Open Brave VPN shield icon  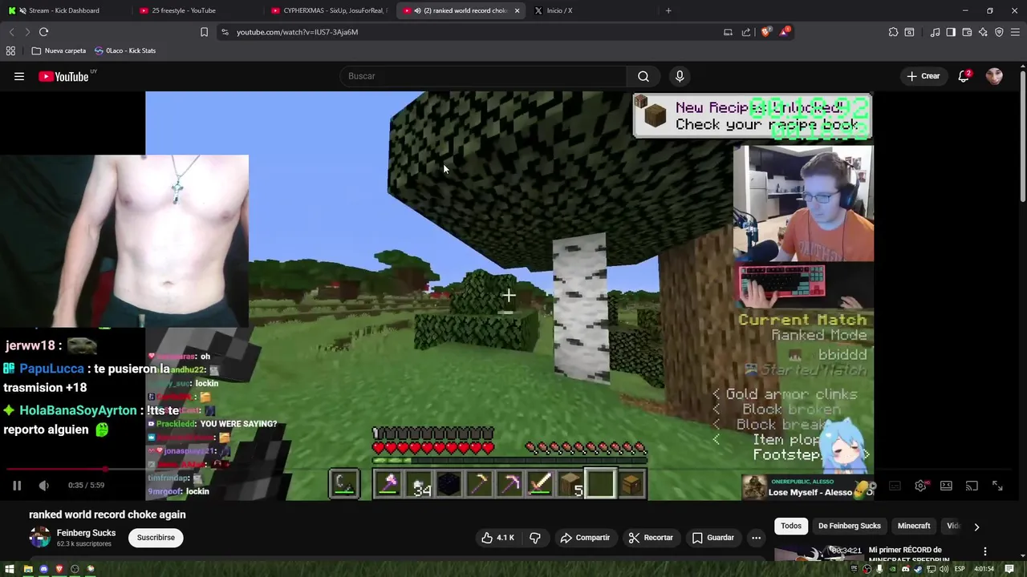click(999, 32)
